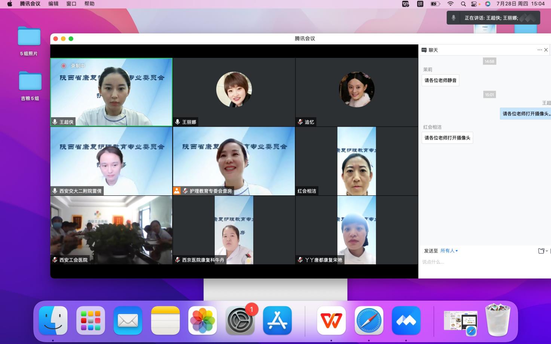Open the Wi-Fi menu bar icon
The image size is (551, 344).
tap(451, 4)
